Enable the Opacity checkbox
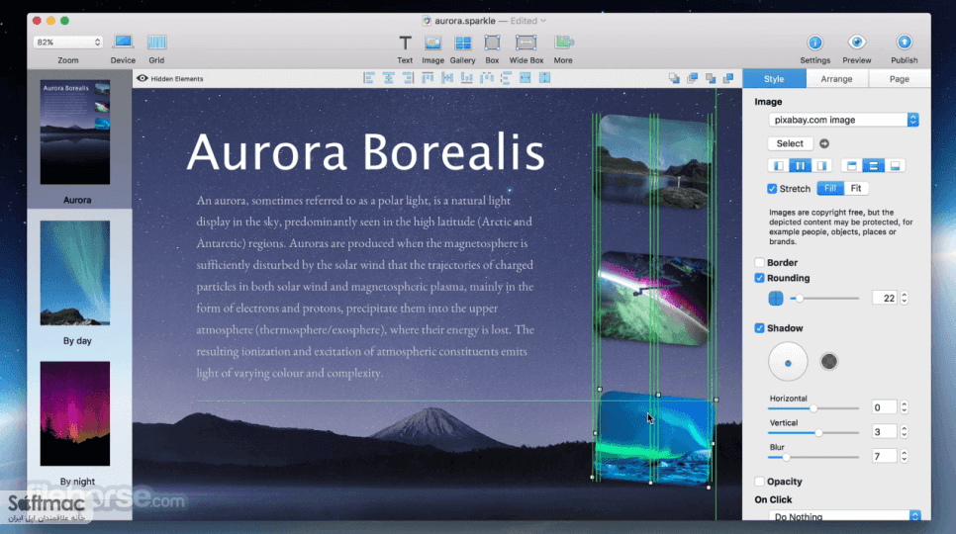The width and height of the screenshot is (956, 534). (x=759, y=482)
